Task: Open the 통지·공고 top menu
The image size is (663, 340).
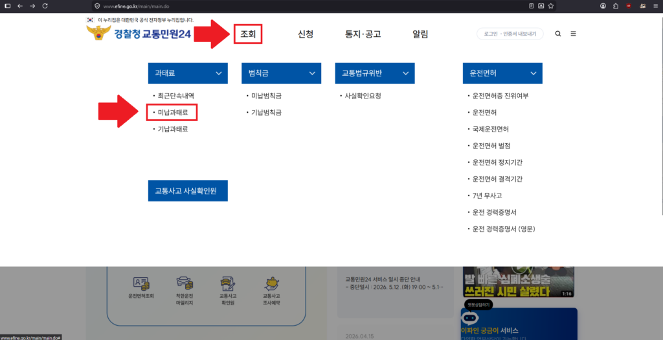Action: (x=363, y=34)
